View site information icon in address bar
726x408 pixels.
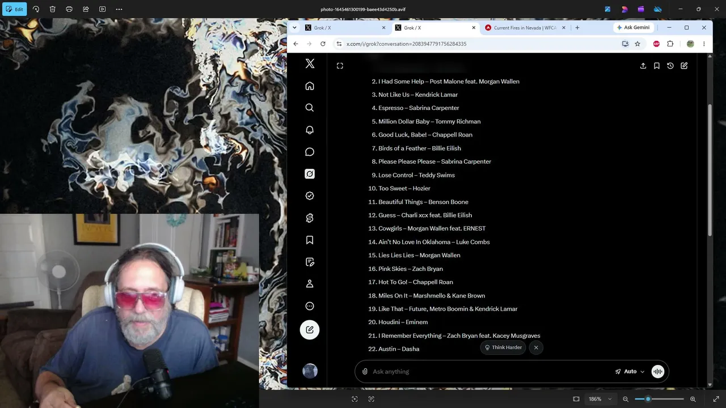[339, 44]
